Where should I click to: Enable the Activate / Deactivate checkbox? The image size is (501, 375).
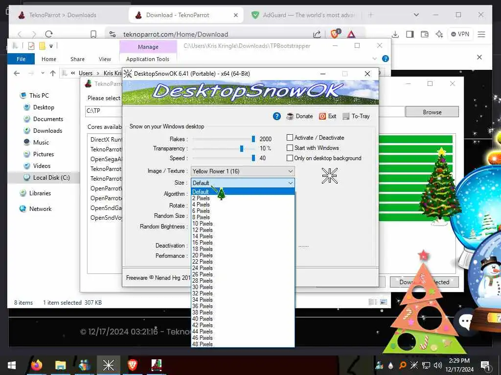290,137
